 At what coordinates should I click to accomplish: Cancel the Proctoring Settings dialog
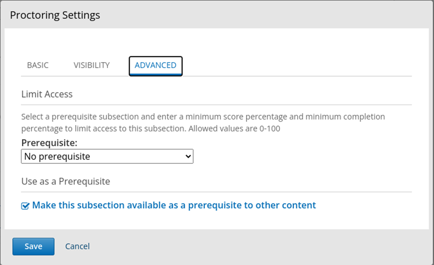tap(77, 246)
